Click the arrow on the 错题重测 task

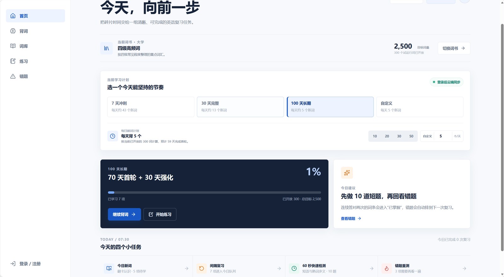click(x=464, y=269)
